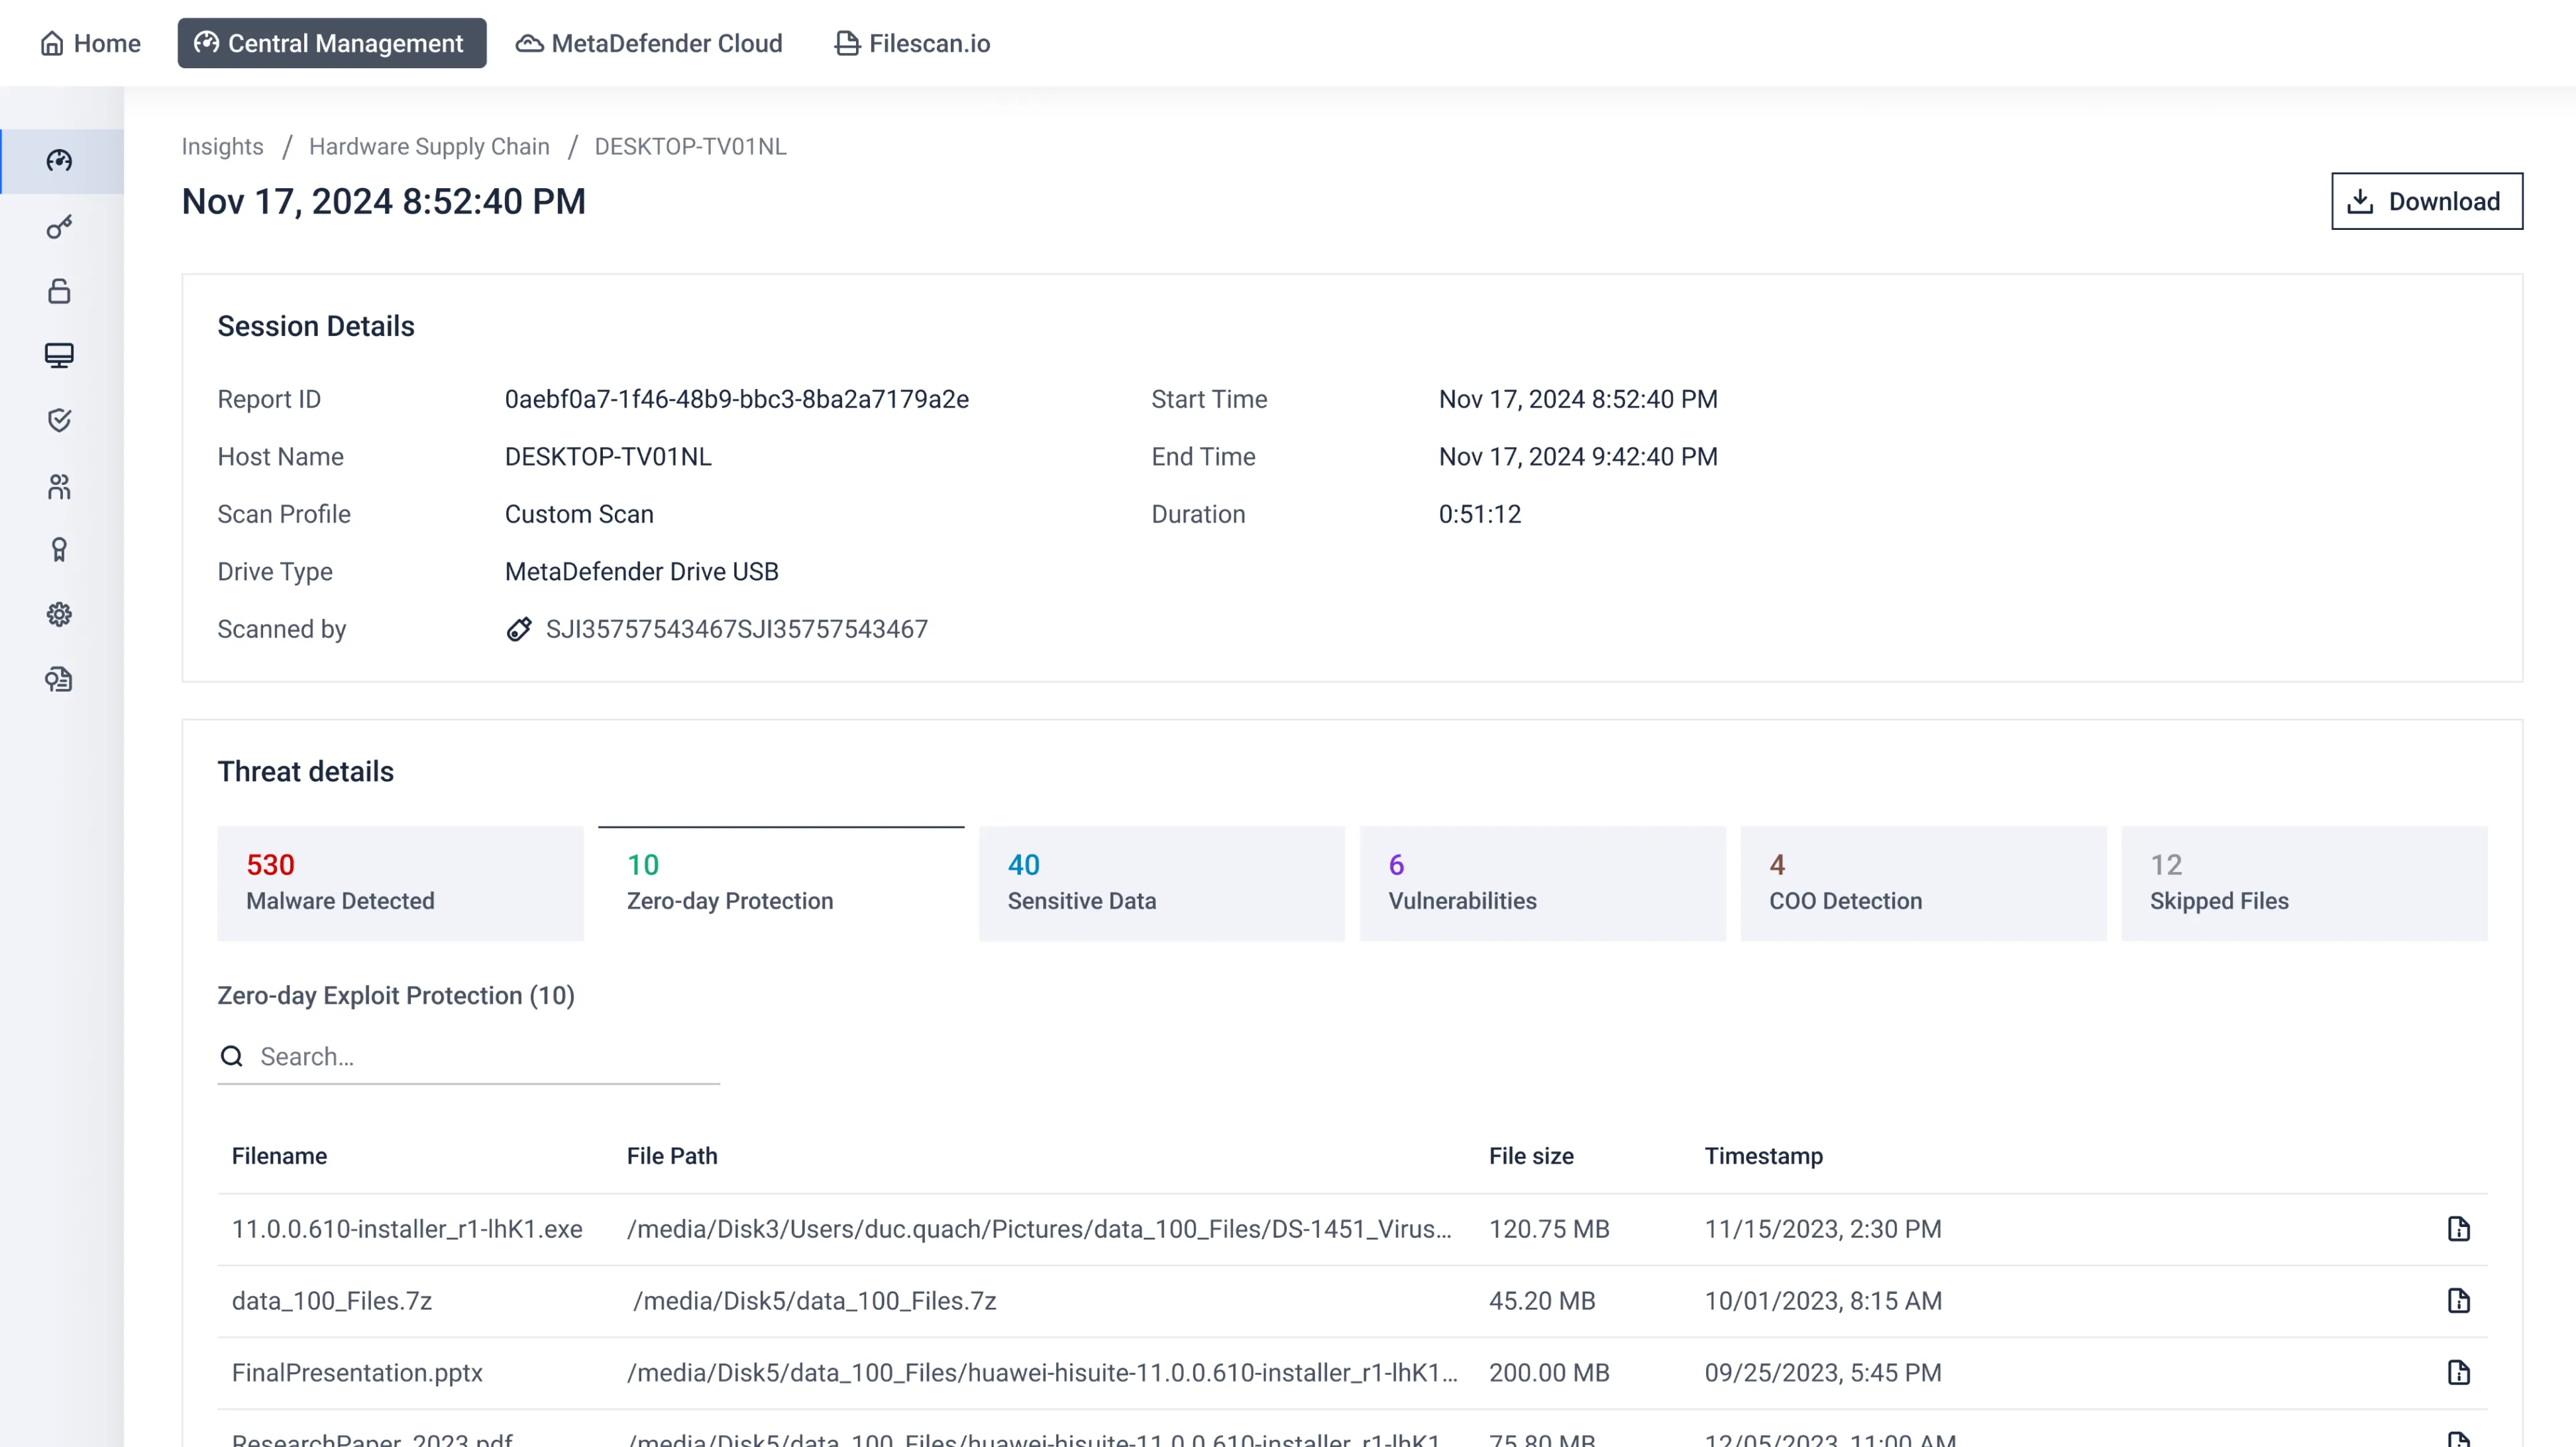Switch to Malware Detected tab
This screenshot has width=2576, height=1447.
(x=400, y=883)
